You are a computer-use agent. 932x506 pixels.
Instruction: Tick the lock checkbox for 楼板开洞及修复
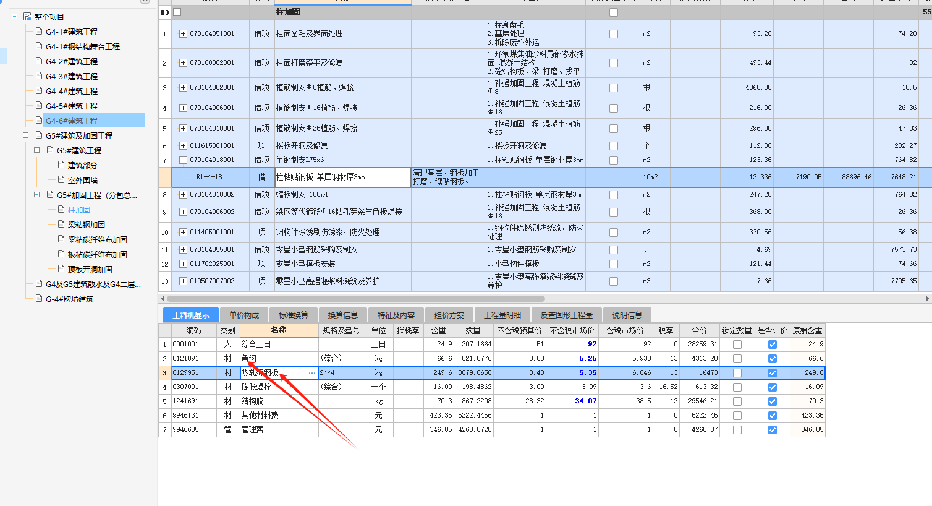tap(614, 146)
